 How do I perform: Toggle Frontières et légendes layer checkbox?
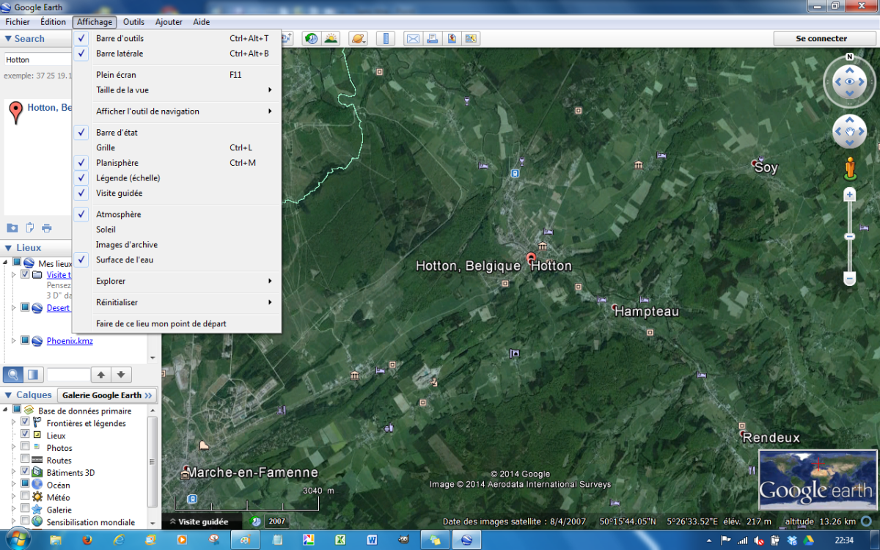[26, 422]
